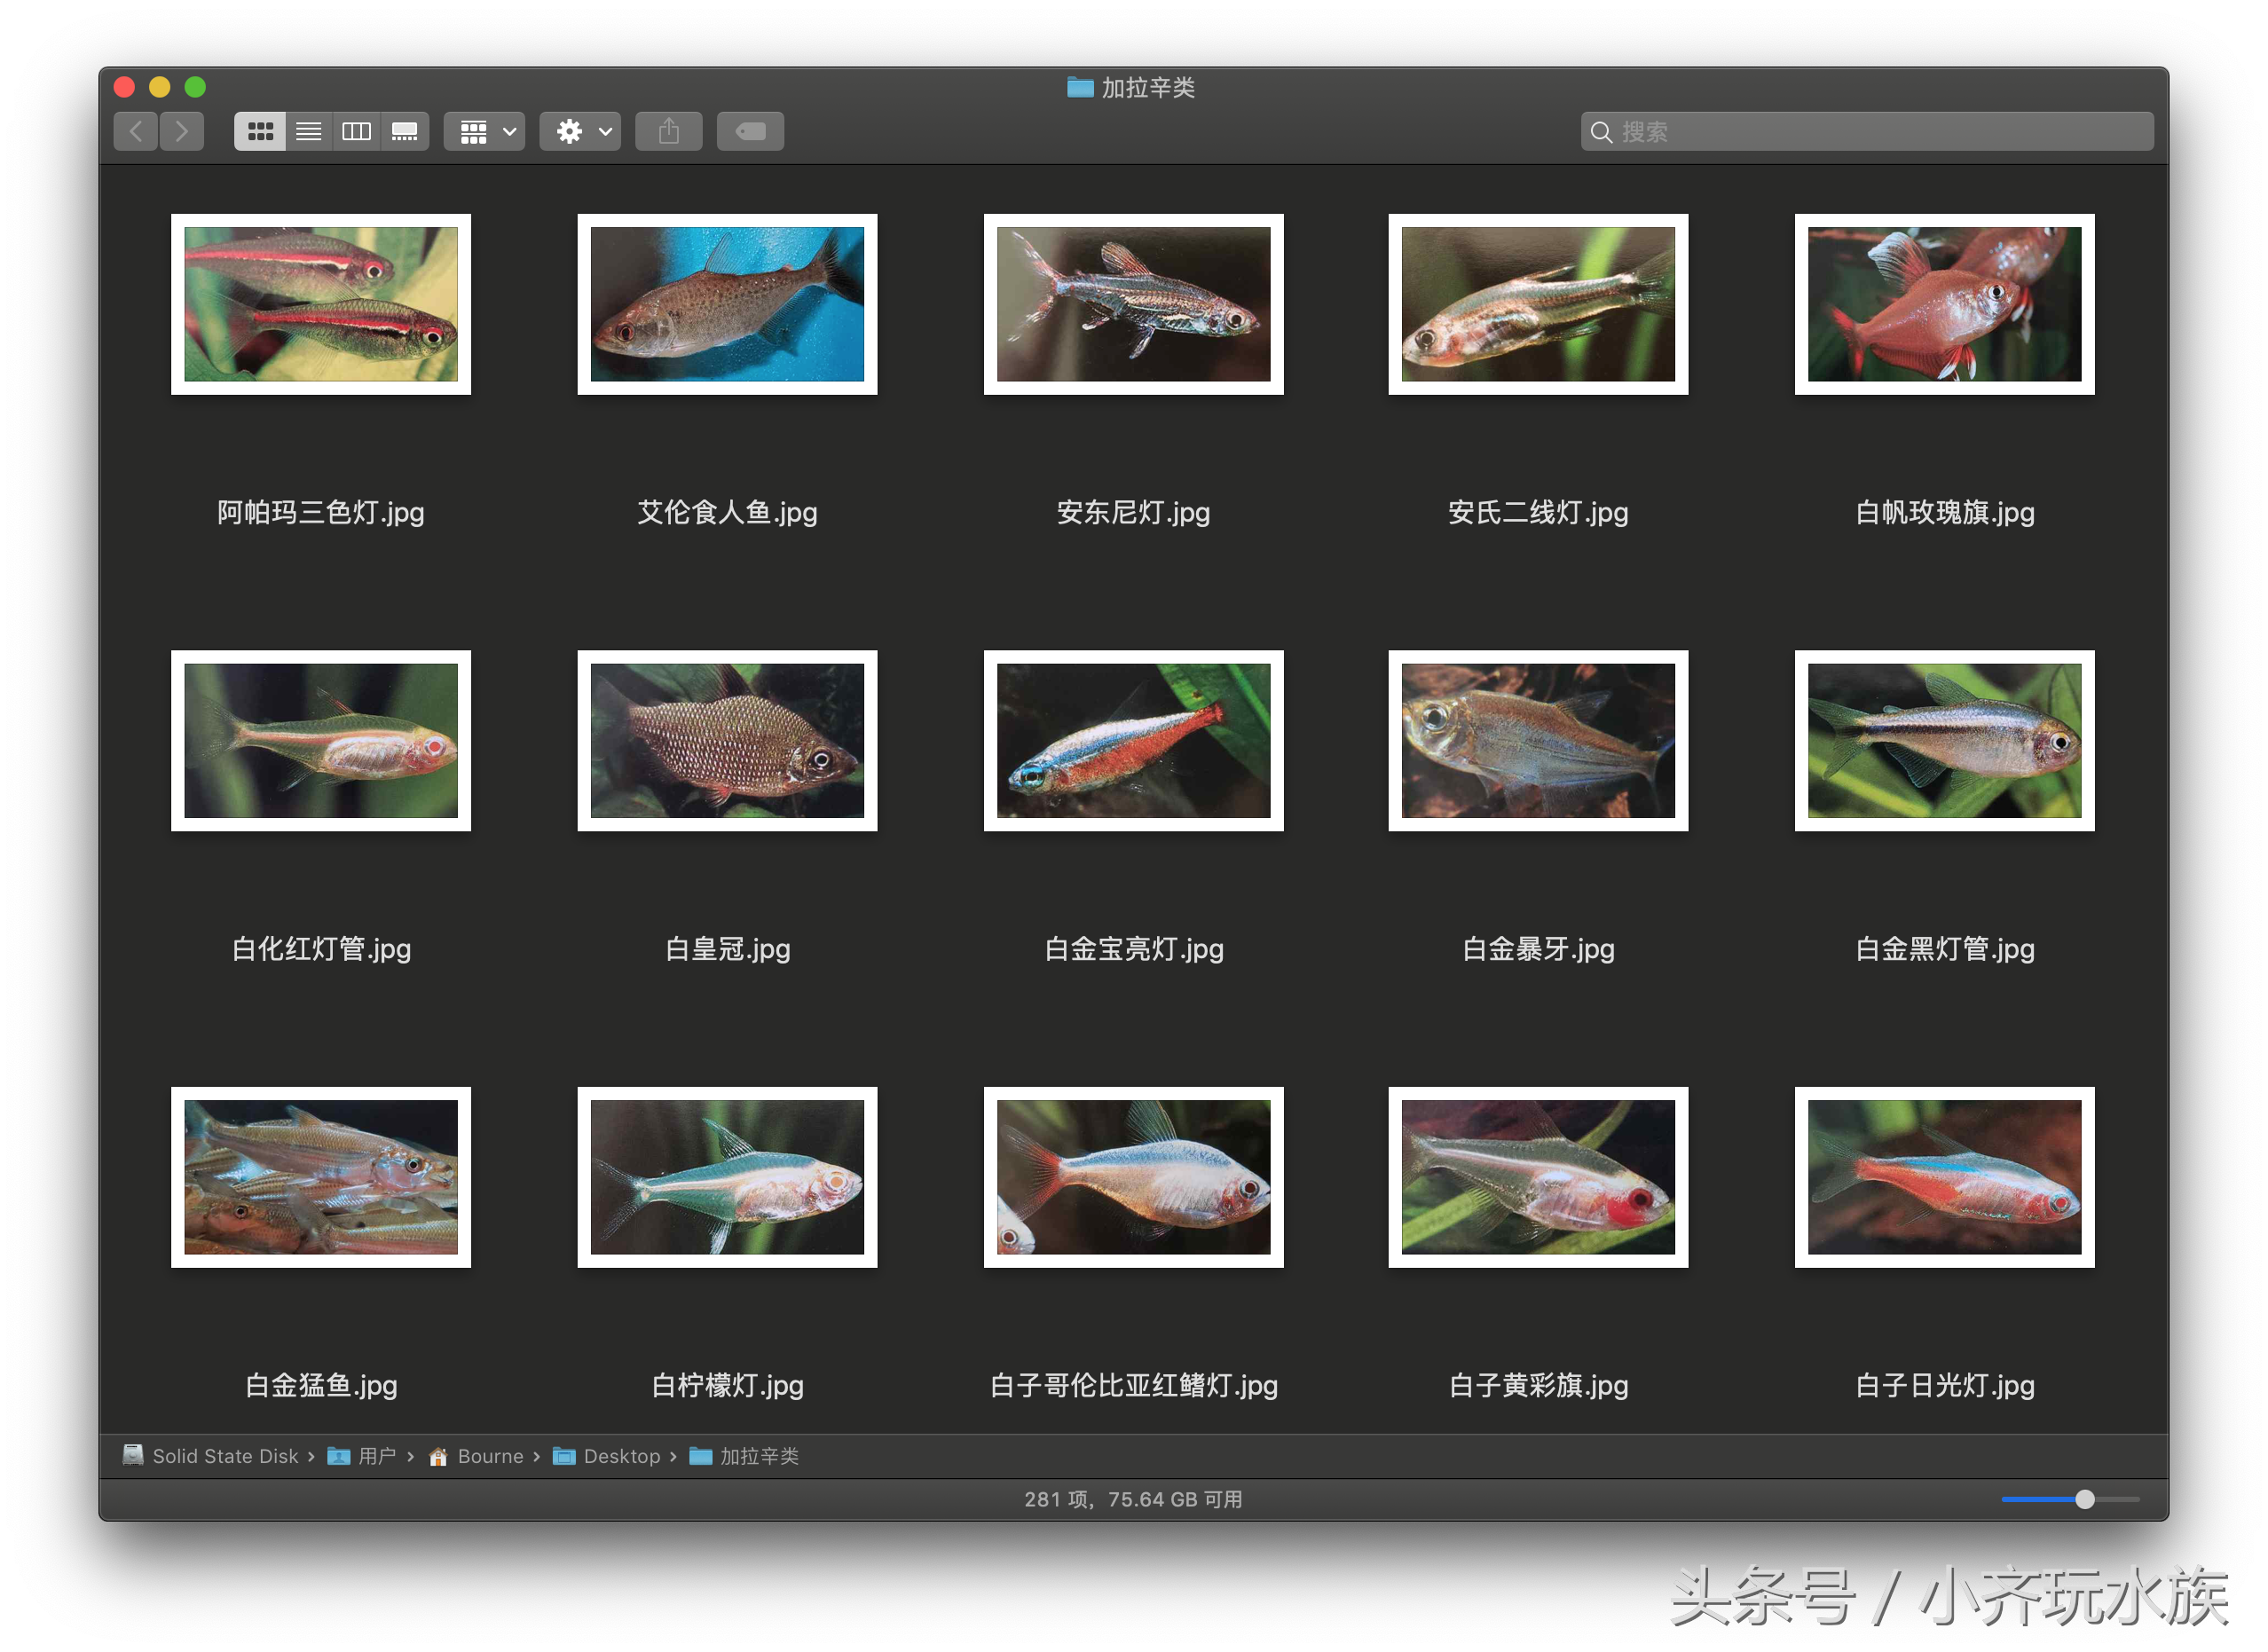Click the file name 阿帕玛三色灯.jpg
The width and height of the screenshot is (2268, 1652).
click(x=321, y=513)
